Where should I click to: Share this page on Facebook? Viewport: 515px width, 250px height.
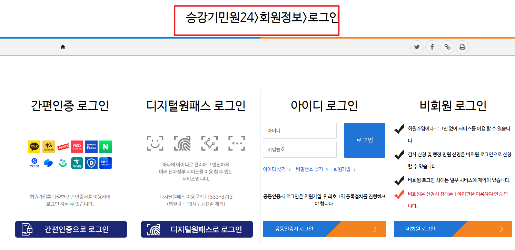coord(432,47)
